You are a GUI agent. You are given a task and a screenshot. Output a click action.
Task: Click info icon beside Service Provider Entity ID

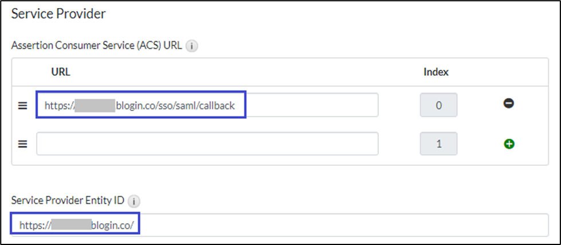134,201
